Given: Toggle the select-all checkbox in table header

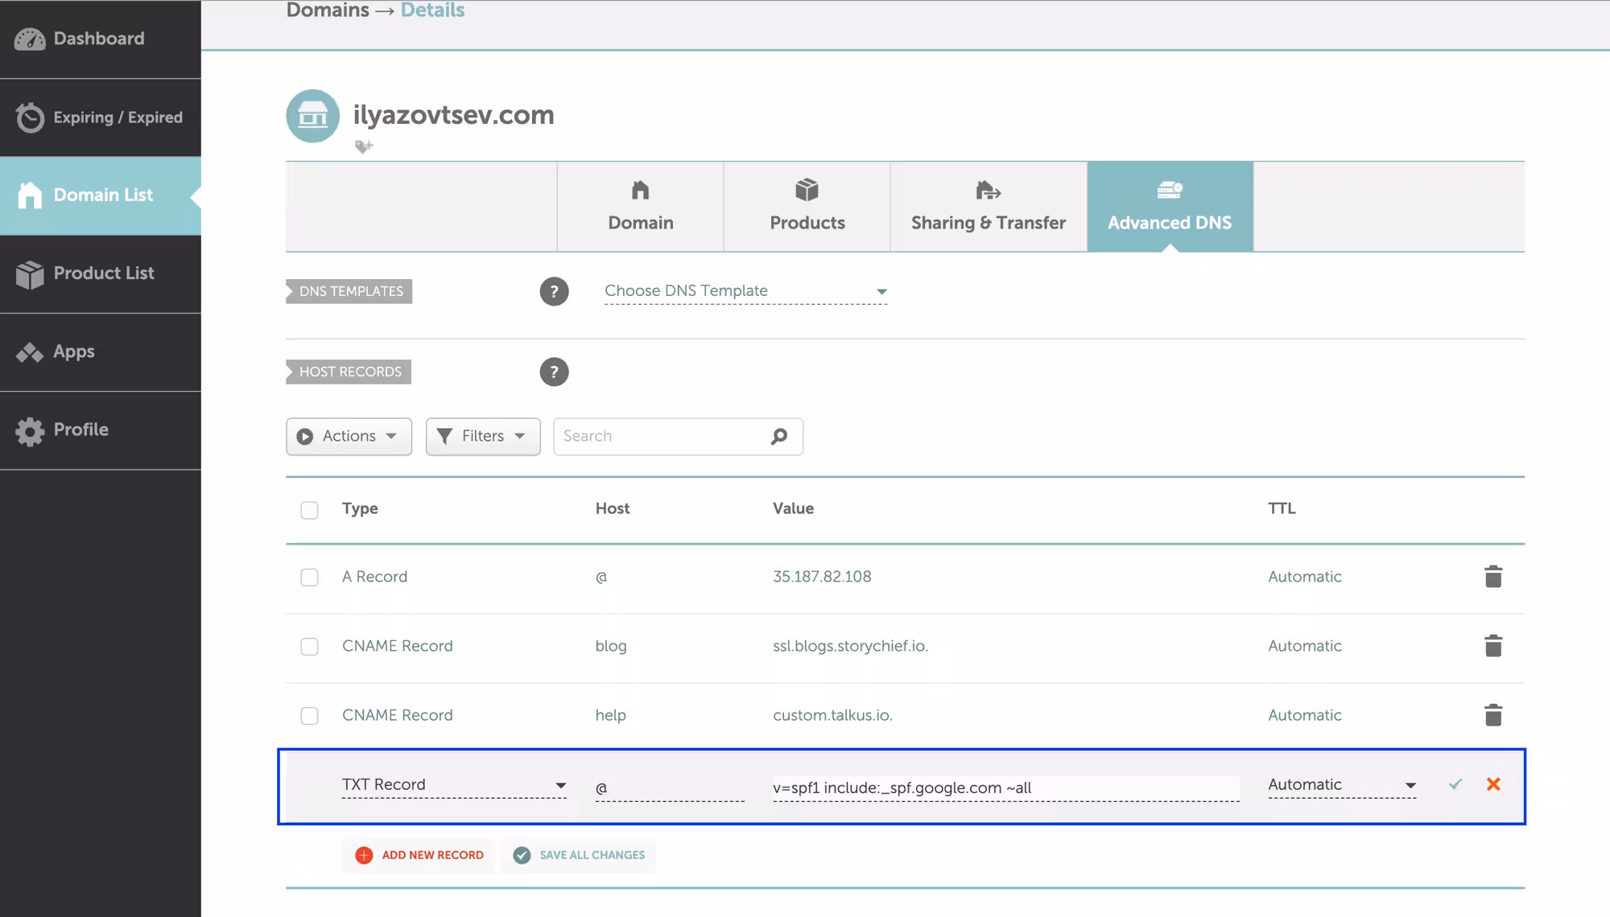Looking at the screenshot, I should 309,510.
